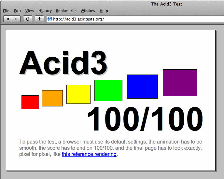Open the File menu

point(6,11)
